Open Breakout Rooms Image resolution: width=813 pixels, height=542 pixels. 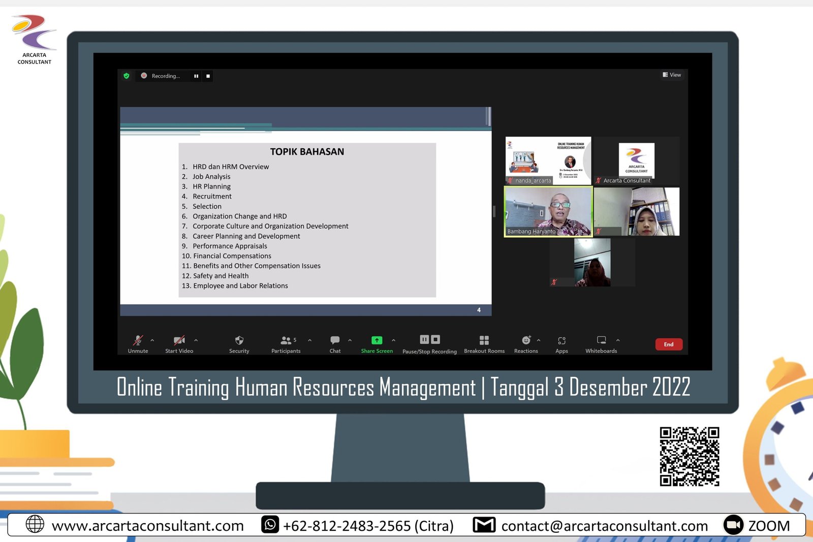tap(484, 341)
